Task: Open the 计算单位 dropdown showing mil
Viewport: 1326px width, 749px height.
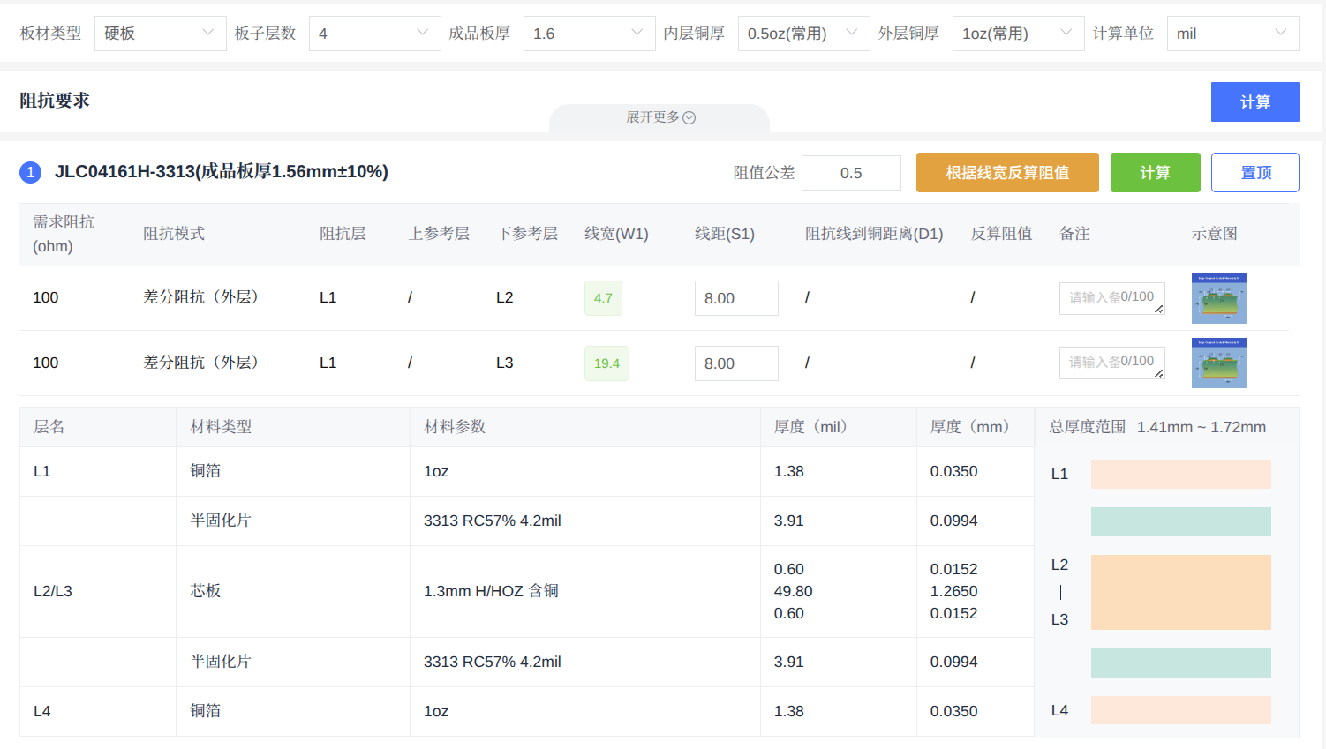Action: (1232, 34)
